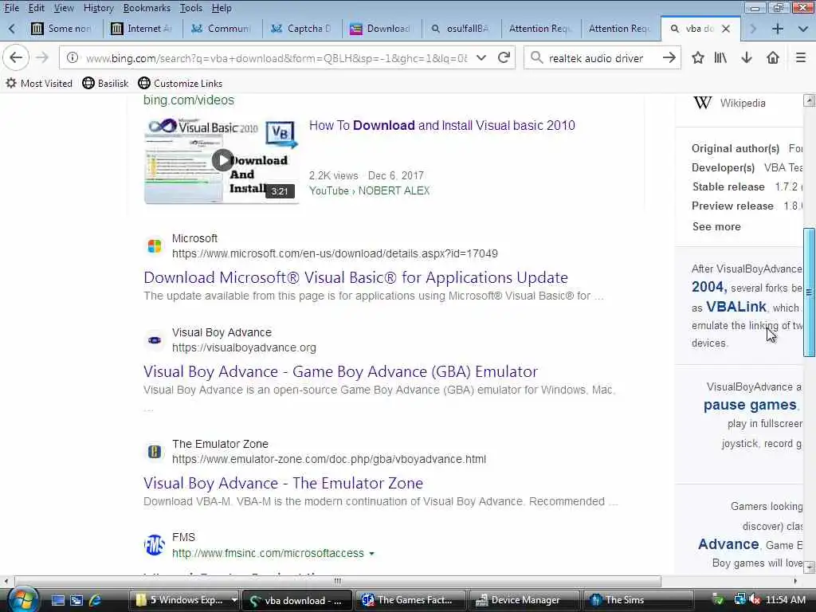Screen dimensions: 816x612
Task: Open How To Download Visual basic 2010 link
Action: (441, 125)
